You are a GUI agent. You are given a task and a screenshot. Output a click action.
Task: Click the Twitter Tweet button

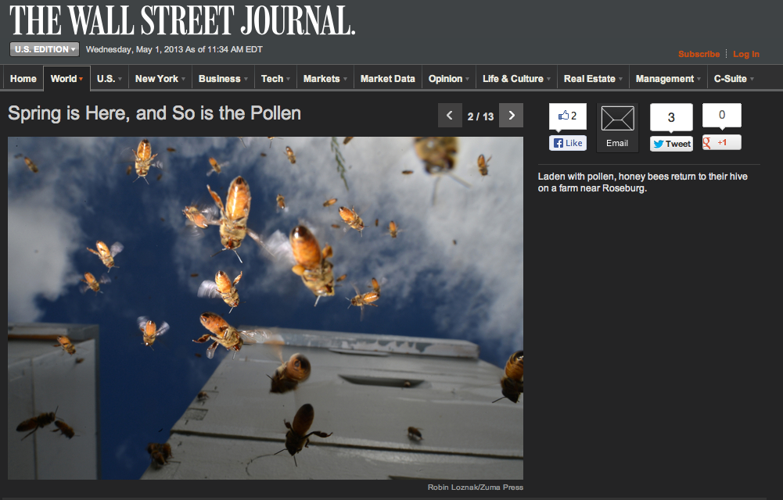[x=671, y=144]
